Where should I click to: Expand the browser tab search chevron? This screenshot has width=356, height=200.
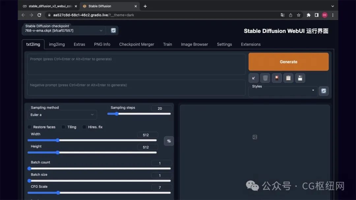pyautogui.click(x=332, y=6)
